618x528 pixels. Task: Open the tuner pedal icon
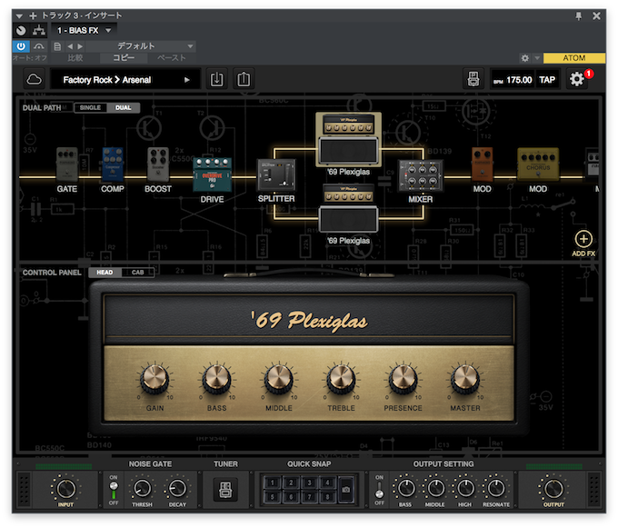[225, 490]
